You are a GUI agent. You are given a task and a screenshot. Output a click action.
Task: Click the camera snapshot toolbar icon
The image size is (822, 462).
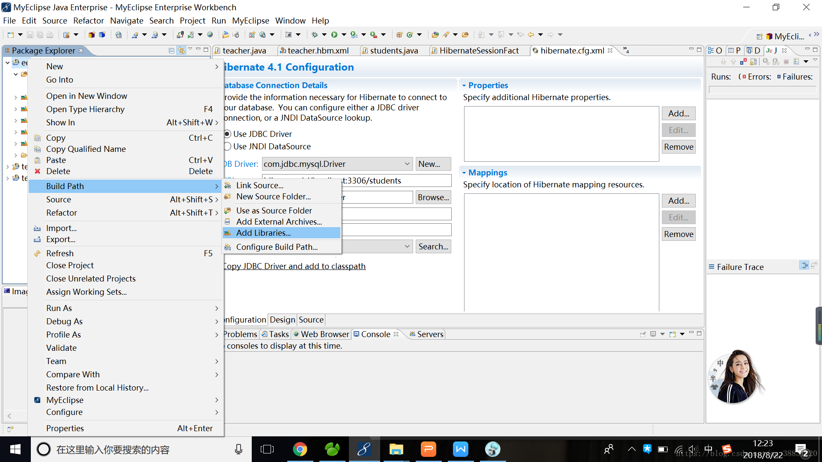[x=289, y=35]
